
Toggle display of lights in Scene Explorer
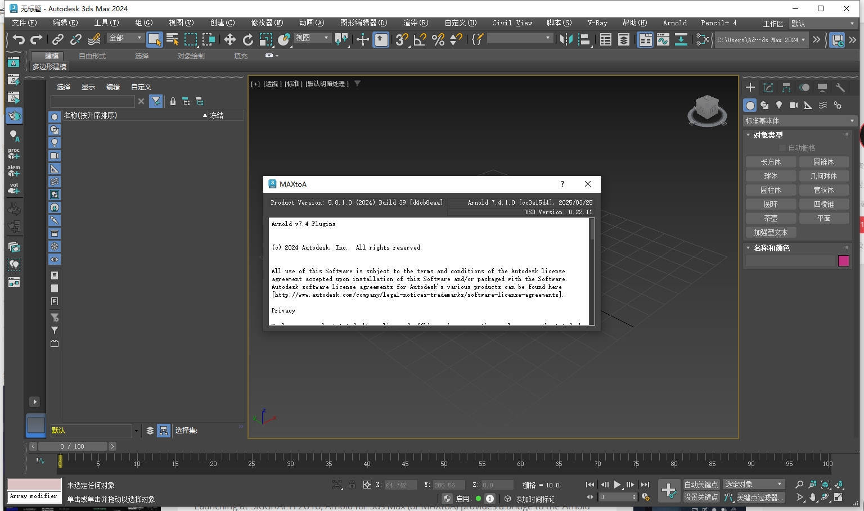coord(55,143)
